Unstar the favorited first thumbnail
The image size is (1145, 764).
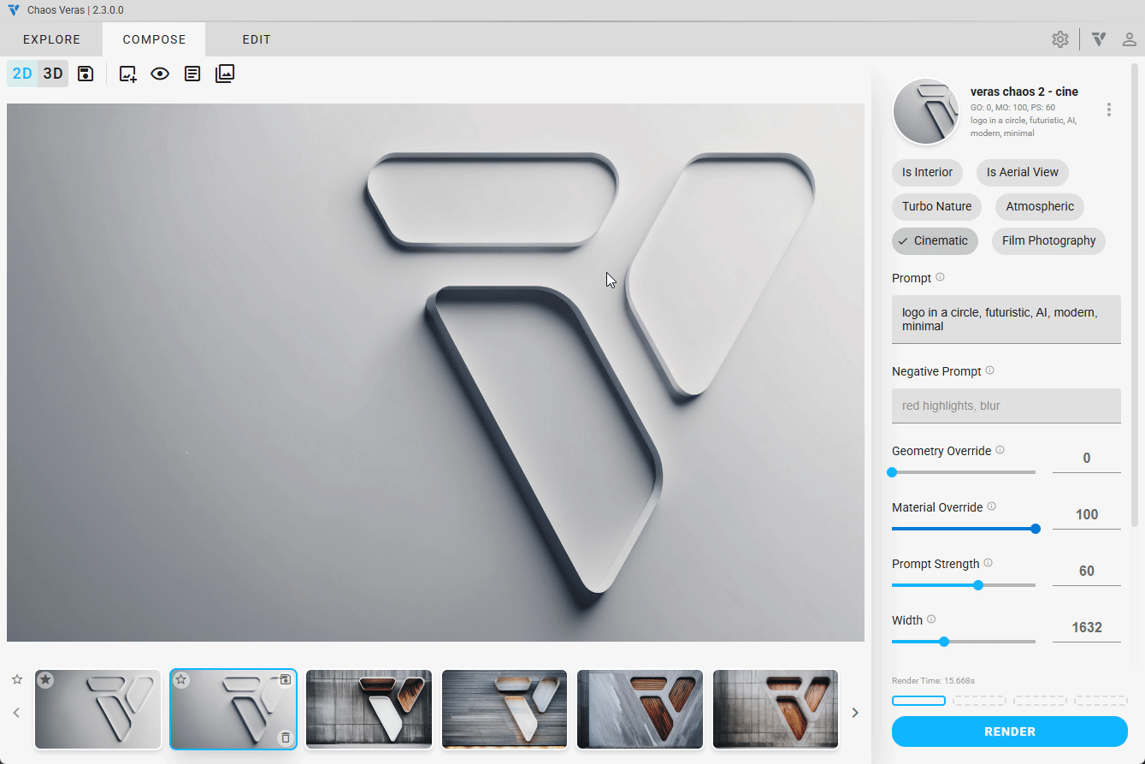coord(45,680)
